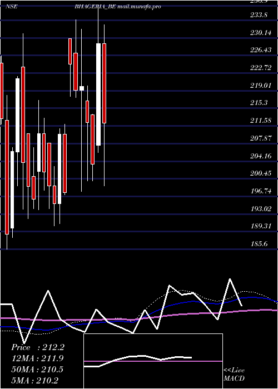
Task: Click the tall white candle reaching 229
Action: coord(98,94)
